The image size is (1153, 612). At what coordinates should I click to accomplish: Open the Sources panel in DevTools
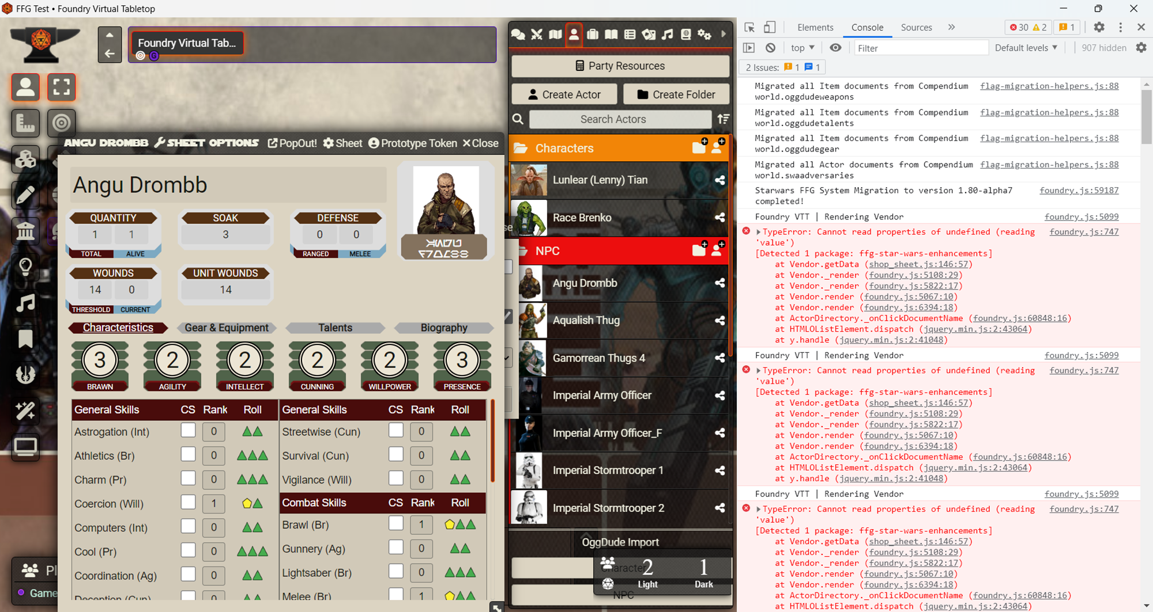pyautogui.click(x=917, y=27)
